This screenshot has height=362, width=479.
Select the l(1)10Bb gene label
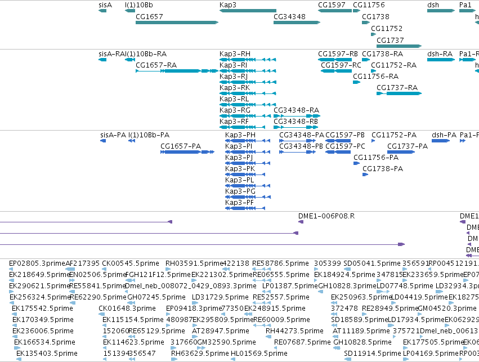[139, 5]
